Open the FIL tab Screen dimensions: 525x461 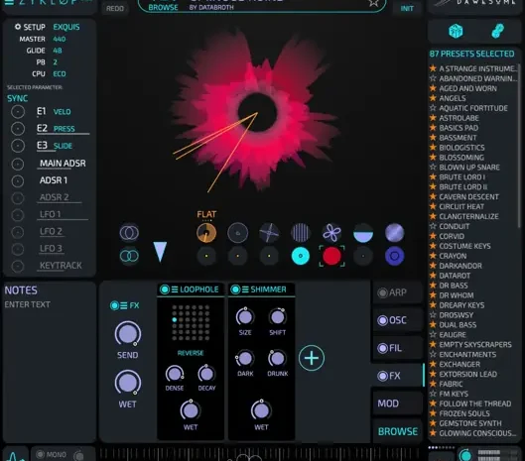tap(397, 348)
